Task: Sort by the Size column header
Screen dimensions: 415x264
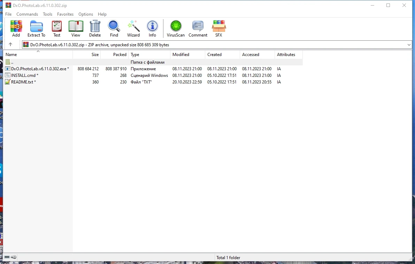Action: [87, 55]
